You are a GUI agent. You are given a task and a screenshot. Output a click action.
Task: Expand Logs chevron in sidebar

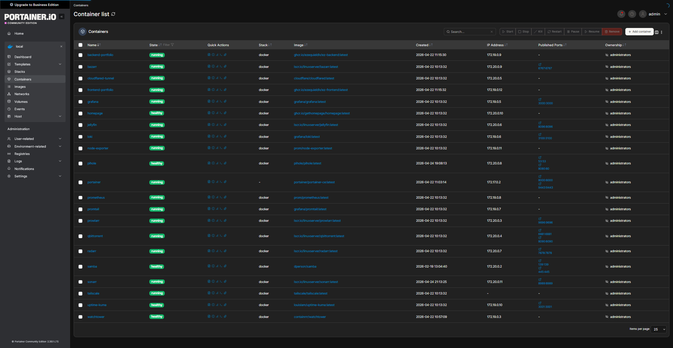click(60, 161)
